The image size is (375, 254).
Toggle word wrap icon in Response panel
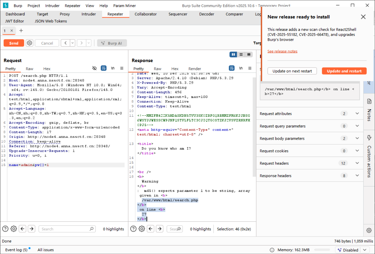point(231,68)
